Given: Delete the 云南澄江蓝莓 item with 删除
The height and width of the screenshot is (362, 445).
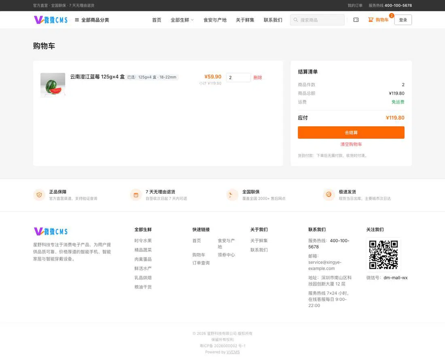Looking at the screenshot, I should [x=258, y=77].
